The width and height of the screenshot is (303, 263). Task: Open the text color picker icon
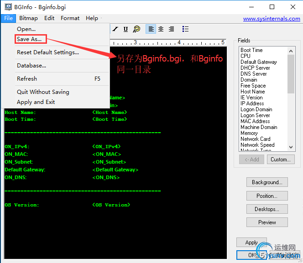pos(136,29)
